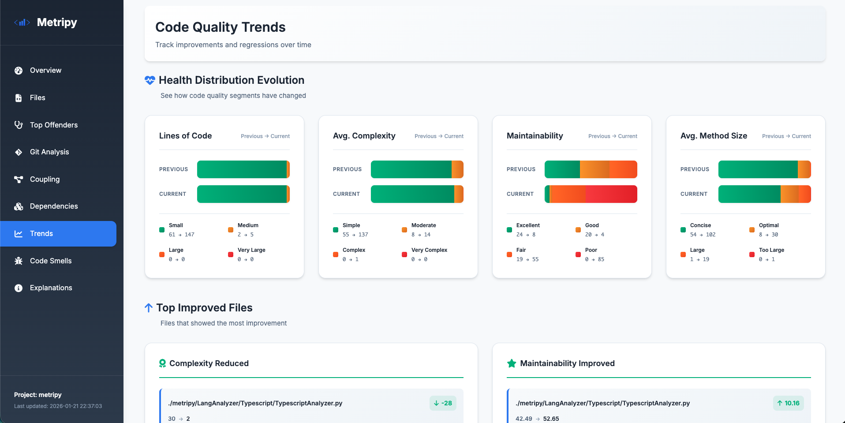Click the arrow icon next to Top Improved Files
The height and width of the screenshot is (423, 845).
[148, 307]
